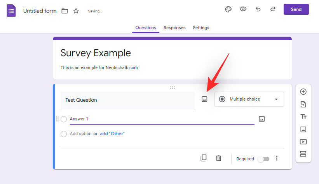Screen dimensions: 319x184
Task: Open the customize theme palette
Action: click(228, 9)
